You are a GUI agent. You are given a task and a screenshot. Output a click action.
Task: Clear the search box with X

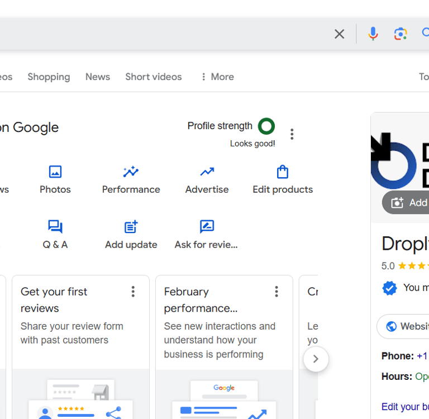(x=339, y=34)
